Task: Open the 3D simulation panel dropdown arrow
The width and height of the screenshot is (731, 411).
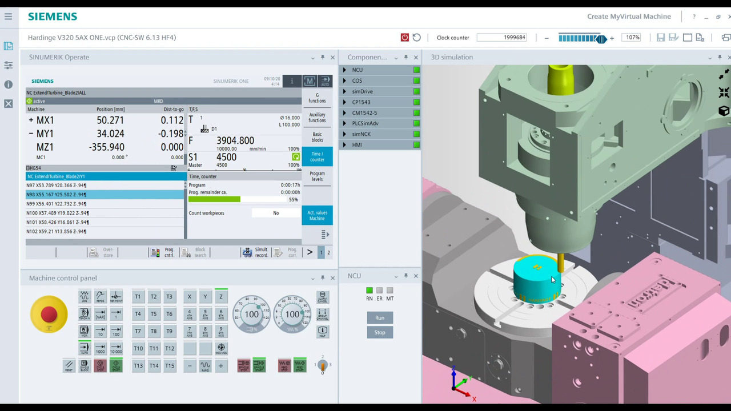Action: click(710, 57)
